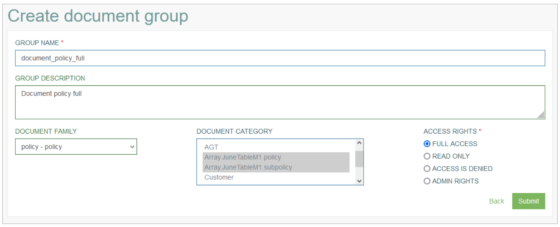Go back using the Back link
This screenshot has height=227, width=560.
coord(496,201)
